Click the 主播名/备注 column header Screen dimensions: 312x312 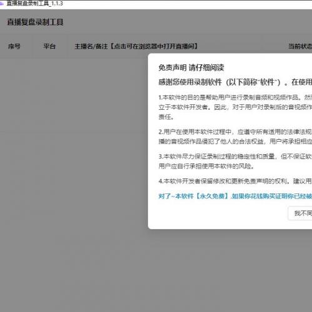(136, 46)
